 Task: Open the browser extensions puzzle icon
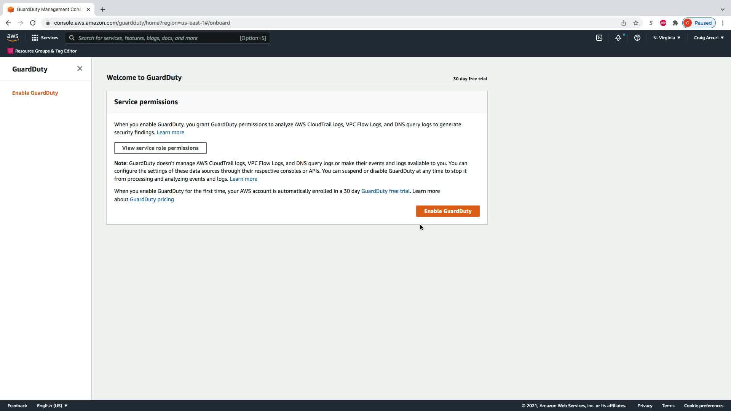click(x=675, y=23)
